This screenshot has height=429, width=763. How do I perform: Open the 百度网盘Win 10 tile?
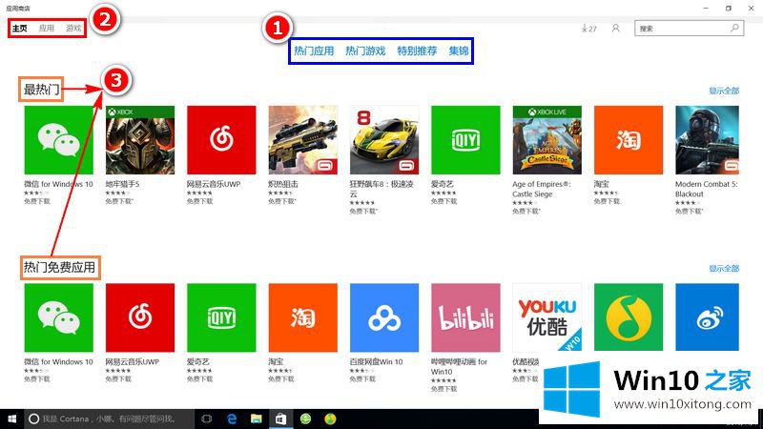(x=384, y=317)
